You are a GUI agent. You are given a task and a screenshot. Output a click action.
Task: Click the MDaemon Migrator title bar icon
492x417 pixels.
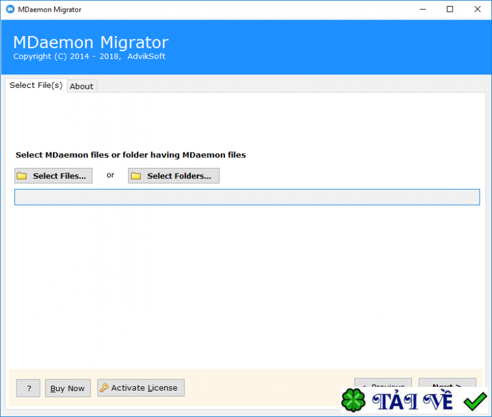coord(10,9)
